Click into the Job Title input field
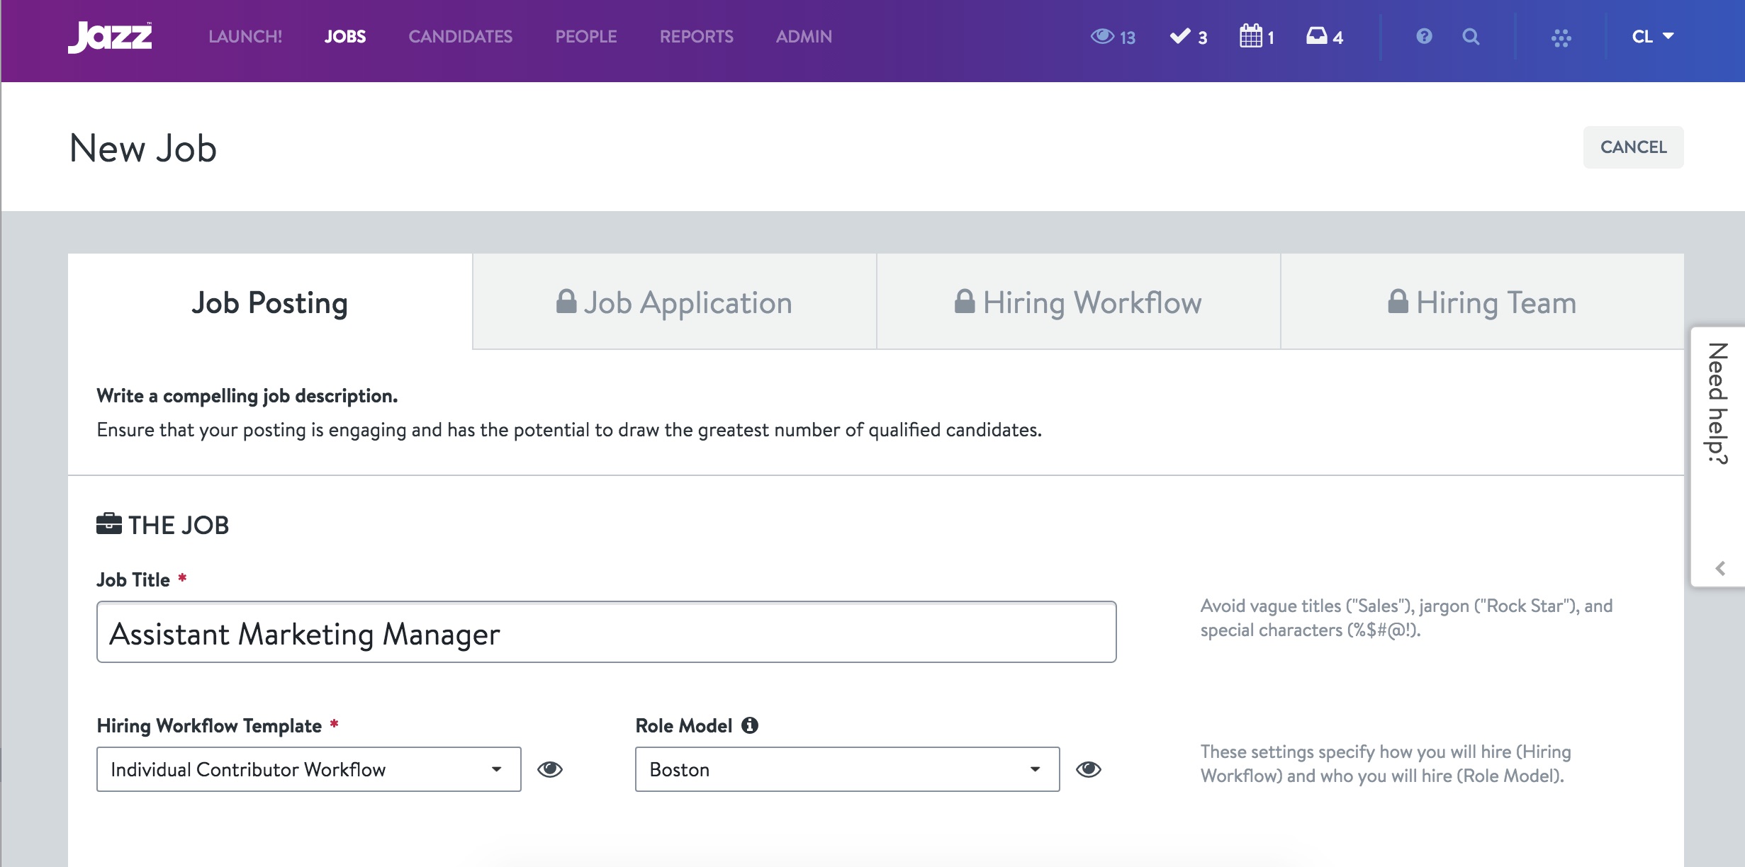The width and height of the screenshot is (1745, 867). (x=607, y=633)
